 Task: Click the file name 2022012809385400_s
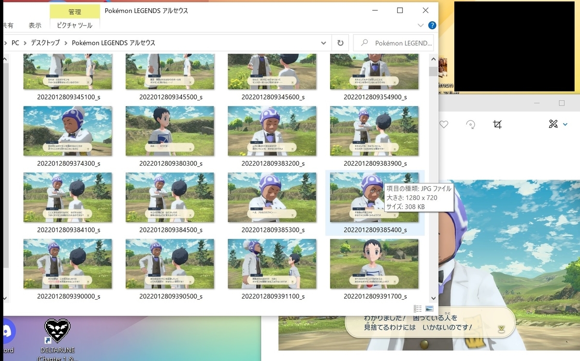coord(375,230)
